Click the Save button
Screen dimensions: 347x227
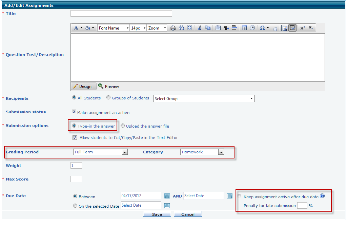coord(157,214)
